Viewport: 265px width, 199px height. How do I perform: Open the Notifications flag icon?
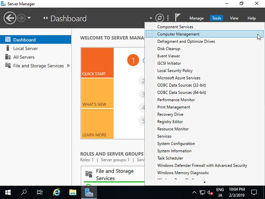(177, 17)
